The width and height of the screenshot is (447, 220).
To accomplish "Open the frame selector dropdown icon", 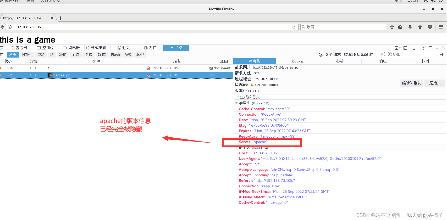I will coord(397,48).
